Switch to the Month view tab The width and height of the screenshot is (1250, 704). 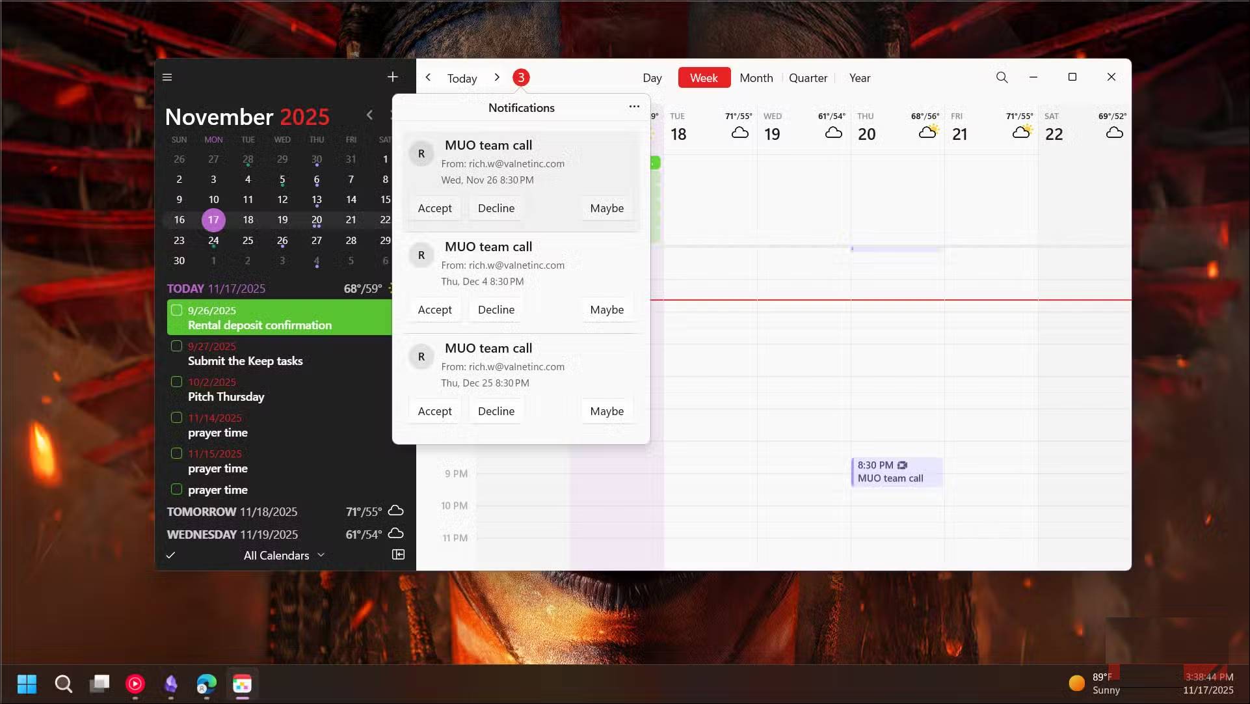point(756,77)
